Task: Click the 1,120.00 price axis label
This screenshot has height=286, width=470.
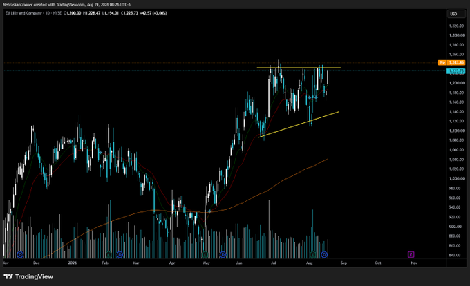Action: 456,122
